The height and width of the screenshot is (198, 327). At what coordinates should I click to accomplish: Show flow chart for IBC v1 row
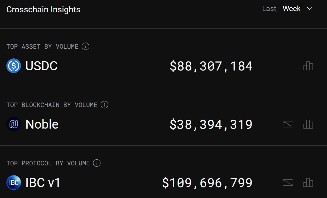click(x=288, y=182)
